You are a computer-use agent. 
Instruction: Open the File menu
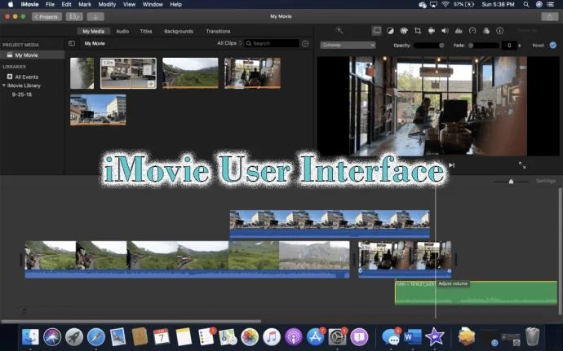pos(50,4)
